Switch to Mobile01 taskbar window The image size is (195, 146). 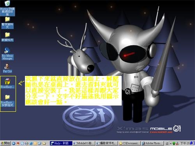(84, 143)
